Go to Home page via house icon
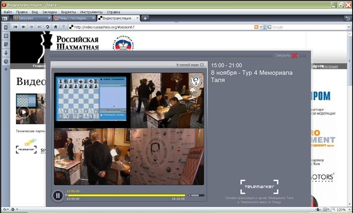The width and height of the screenshot is (353, 213). pyautogui.click(x=55, y=27)
